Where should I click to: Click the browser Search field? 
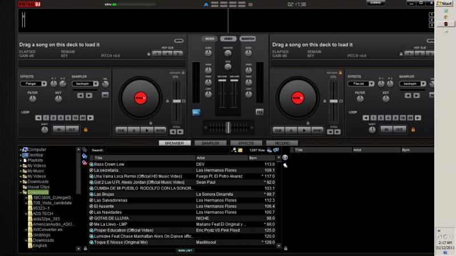tap(167, 150)
